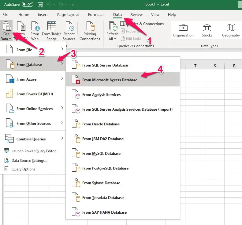Image resolution: width=242 pixels, height=225 pixels.
Task: Choose From Sybase Database
Action: [x=123, y=183]
